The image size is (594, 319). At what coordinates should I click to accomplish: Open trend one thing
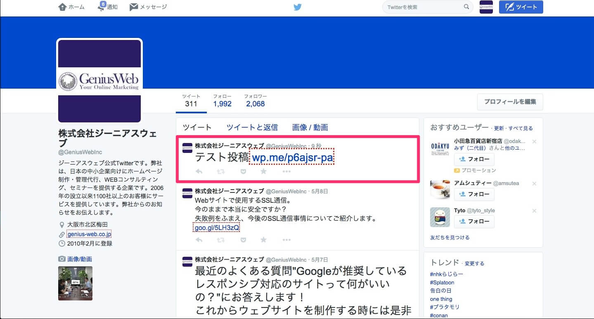pos(441,299)
